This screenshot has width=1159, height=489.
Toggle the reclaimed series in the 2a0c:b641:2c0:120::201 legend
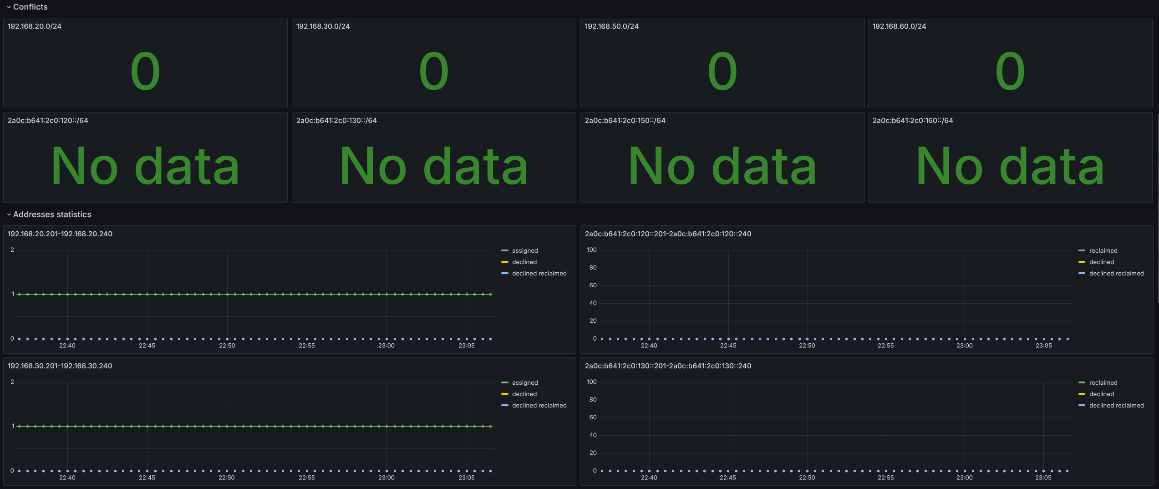click(x=1103, y=251)
